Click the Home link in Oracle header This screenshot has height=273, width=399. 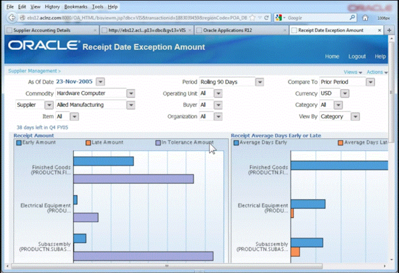(332, 56)
